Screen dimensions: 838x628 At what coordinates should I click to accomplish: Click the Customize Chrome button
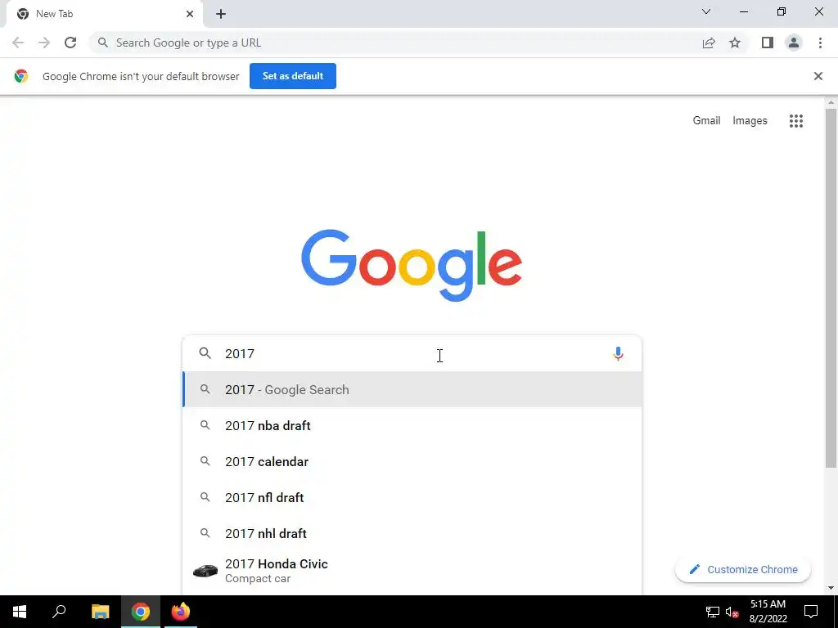pos(743,569)
